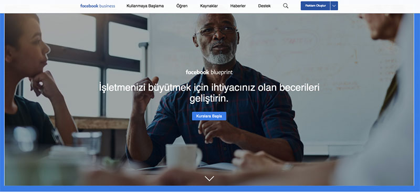Screen dimensions: 420x193
Task: Click the white down chevron at page bottom
Action: point(209,178)
